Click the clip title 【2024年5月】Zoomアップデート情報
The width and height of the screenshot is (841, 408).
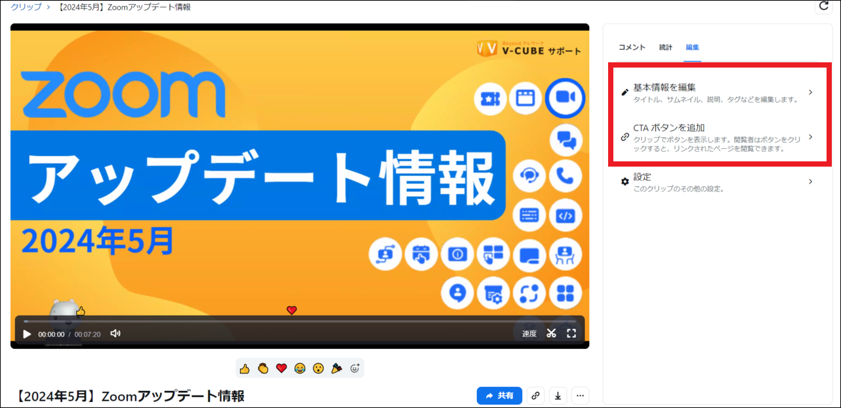click(130, 396)
